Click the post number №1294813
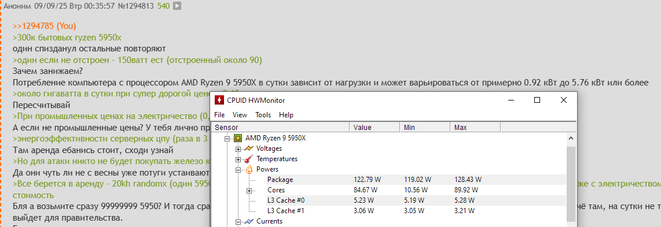Screen dimensions: 661x227 (136, 6)
